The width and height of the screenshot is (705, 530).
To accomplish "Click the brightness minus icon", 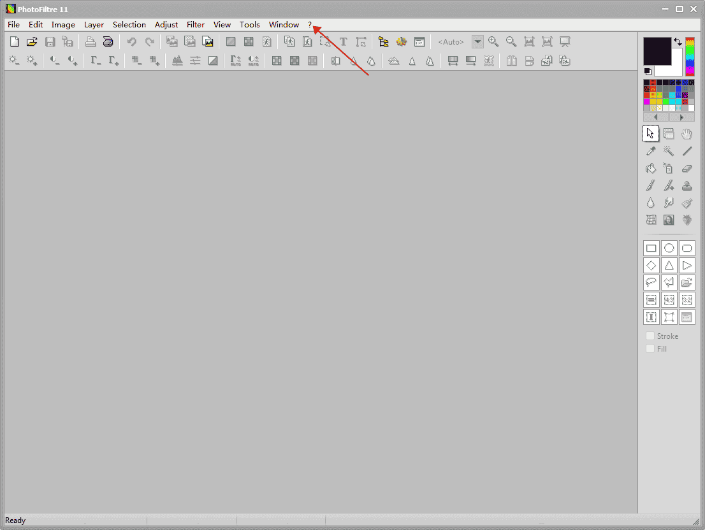I will point(15,61).
